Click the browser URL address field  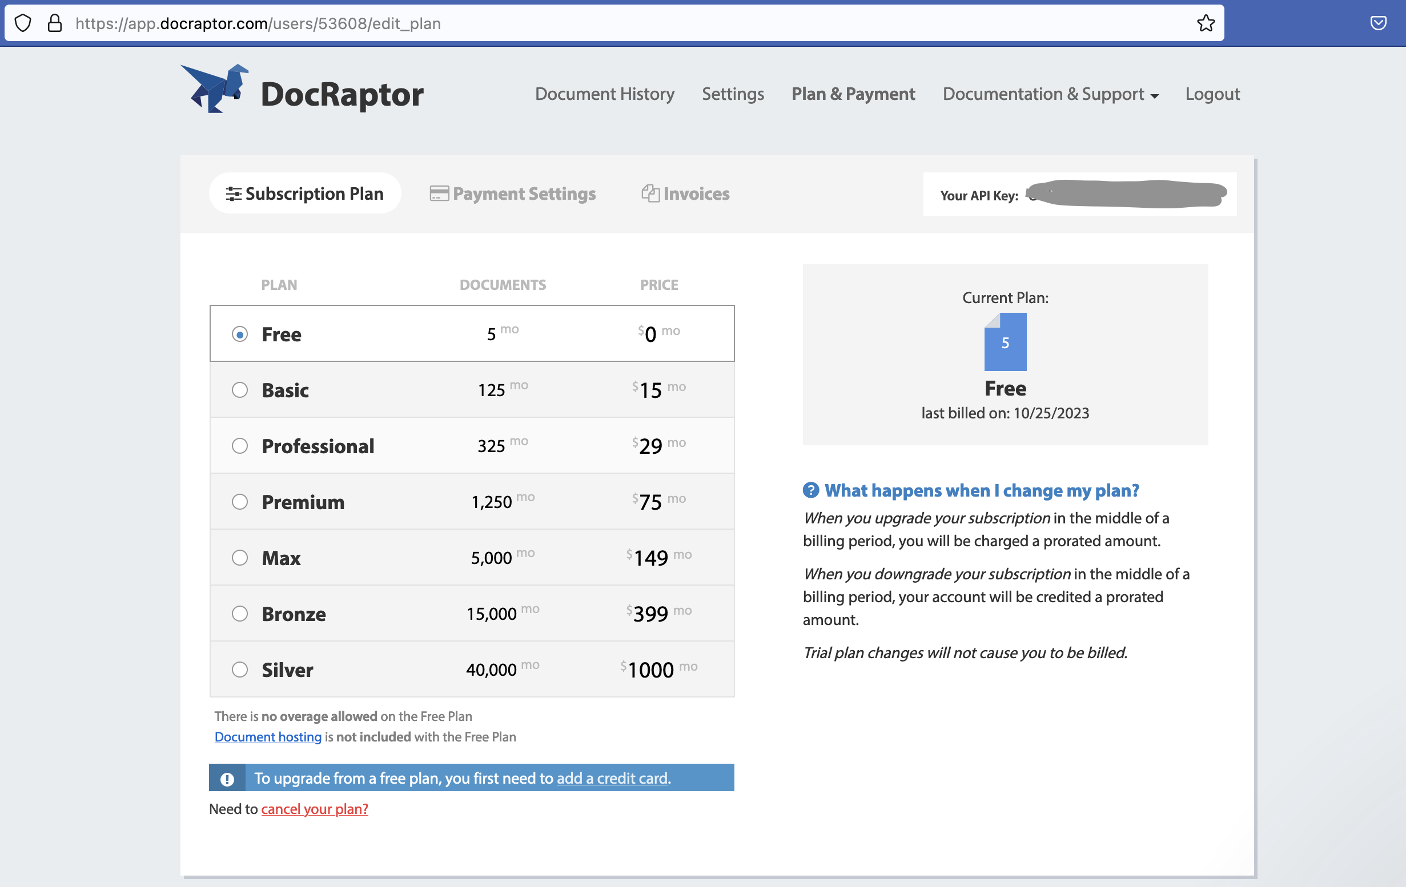coord(614,23)
